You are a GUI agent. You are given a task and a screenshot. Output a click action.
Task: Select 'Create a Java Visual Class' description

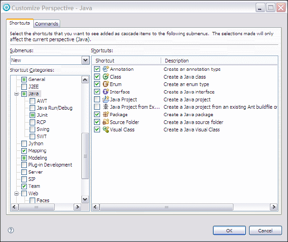(x=192, y=130)
